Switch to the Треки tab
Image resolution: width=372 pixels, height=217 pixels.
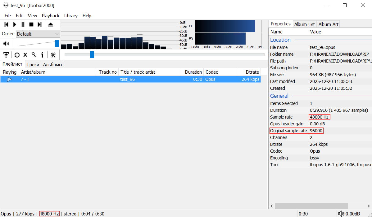click(33, 64)
